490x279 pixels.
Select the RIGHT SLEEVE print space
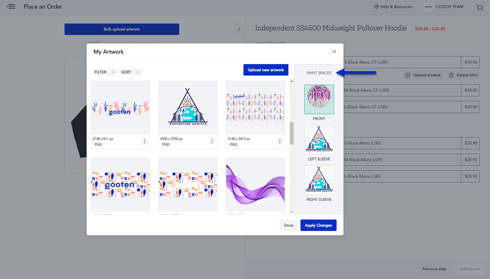(x=319, y=180)
